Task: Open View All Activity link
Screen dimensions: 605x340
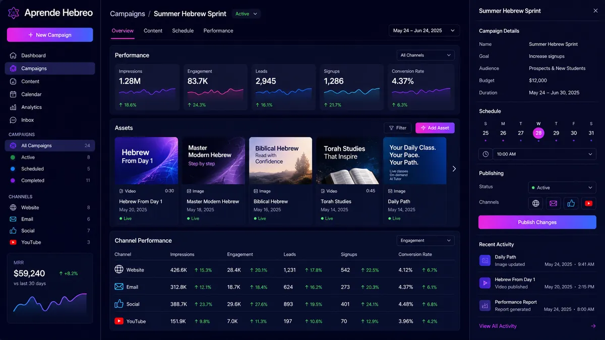Action: (x=498, y=326)
